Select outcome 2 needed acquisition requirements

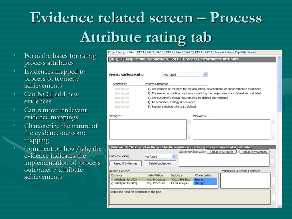click(x=204, y=94)
